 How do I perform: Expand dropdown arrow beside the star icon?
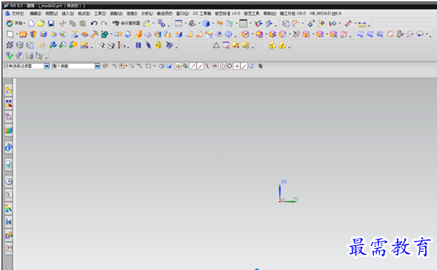tap(153, 23)
